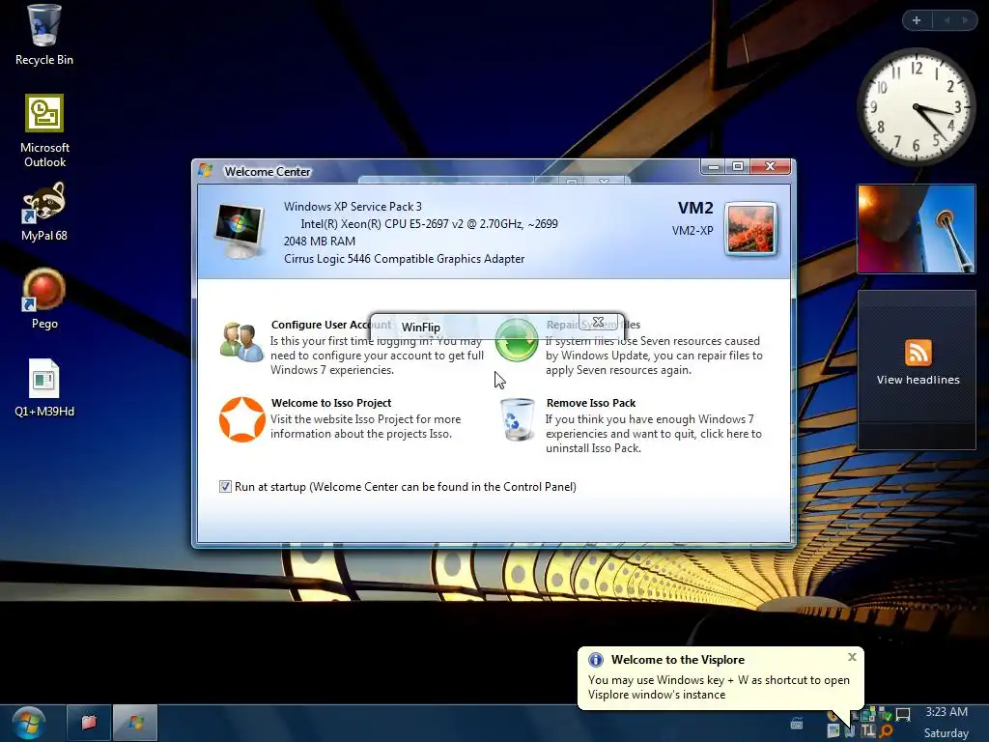989x742 pixels.
Task: Close the WinFlip overlay window
Action: coord(598,322)
